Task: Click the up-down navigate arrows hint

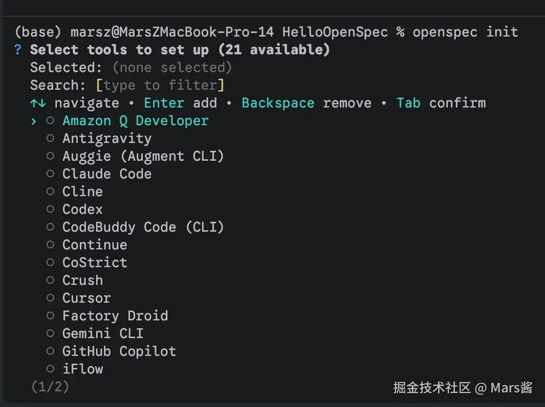Action: [x=38, y=103]
